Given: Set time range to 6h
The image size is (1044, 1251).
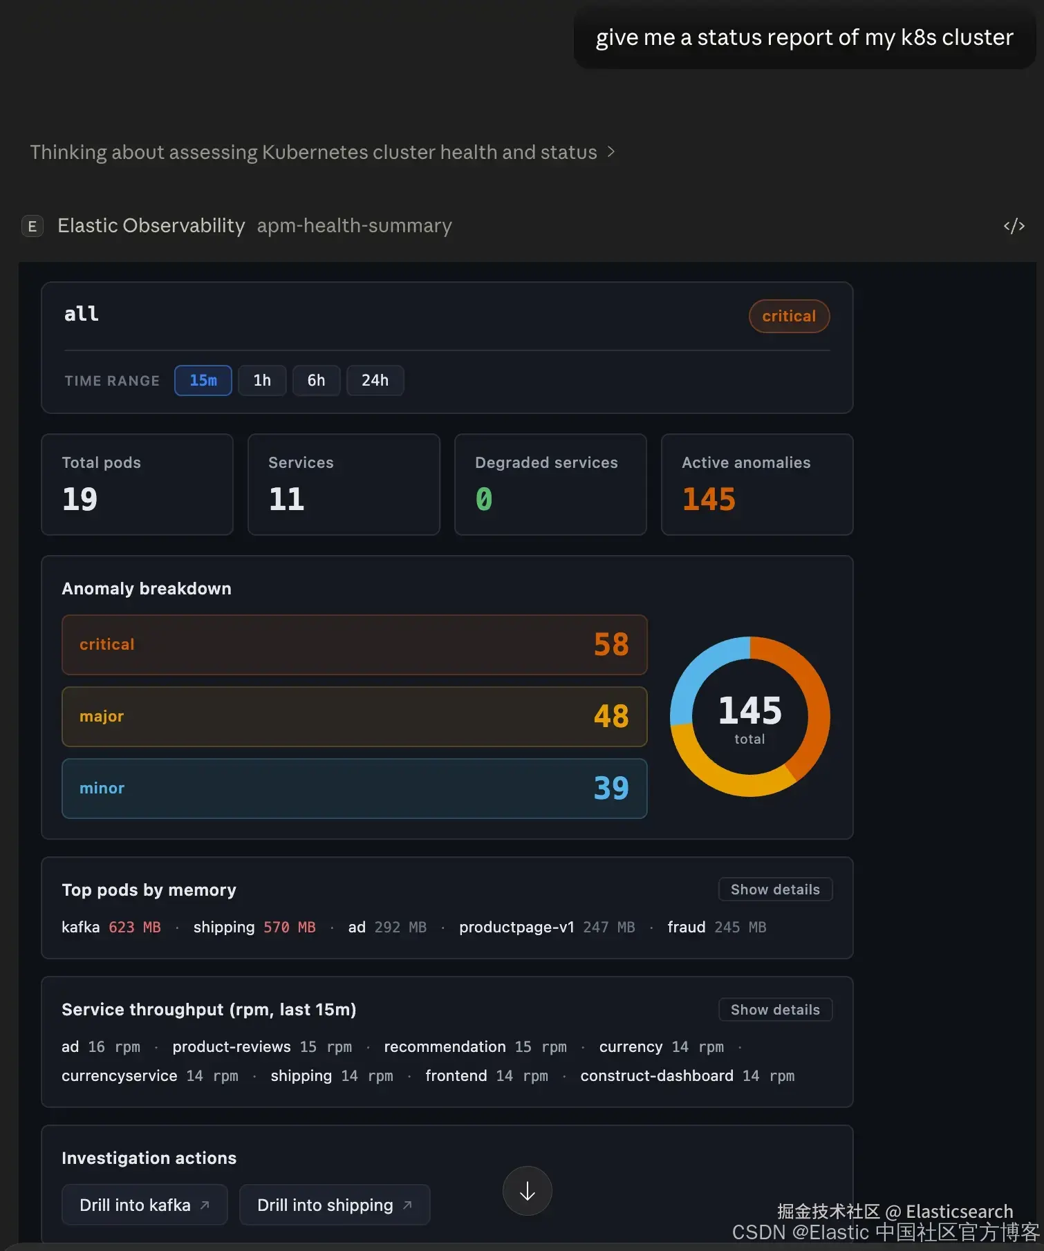Looking at the screenshot, I should (316, 380).
